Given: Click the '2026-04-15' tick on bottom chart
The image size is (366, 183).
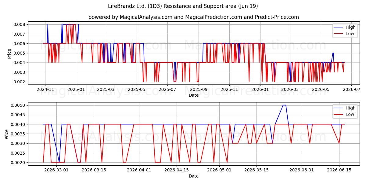Looking at the screenshot, I should [x=176, y=170].
